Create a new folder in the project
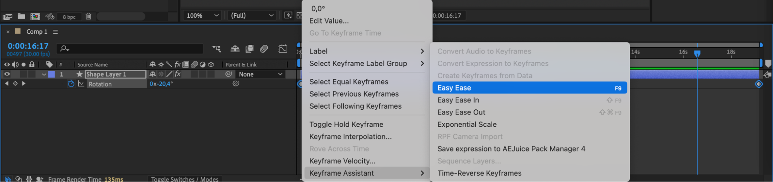The image size is (773, 182). click(x=21, y=16)
